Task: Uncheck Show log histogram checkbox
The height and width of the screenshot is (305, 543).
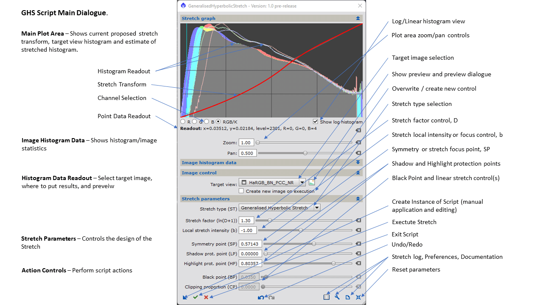Action: coord(315,122)
